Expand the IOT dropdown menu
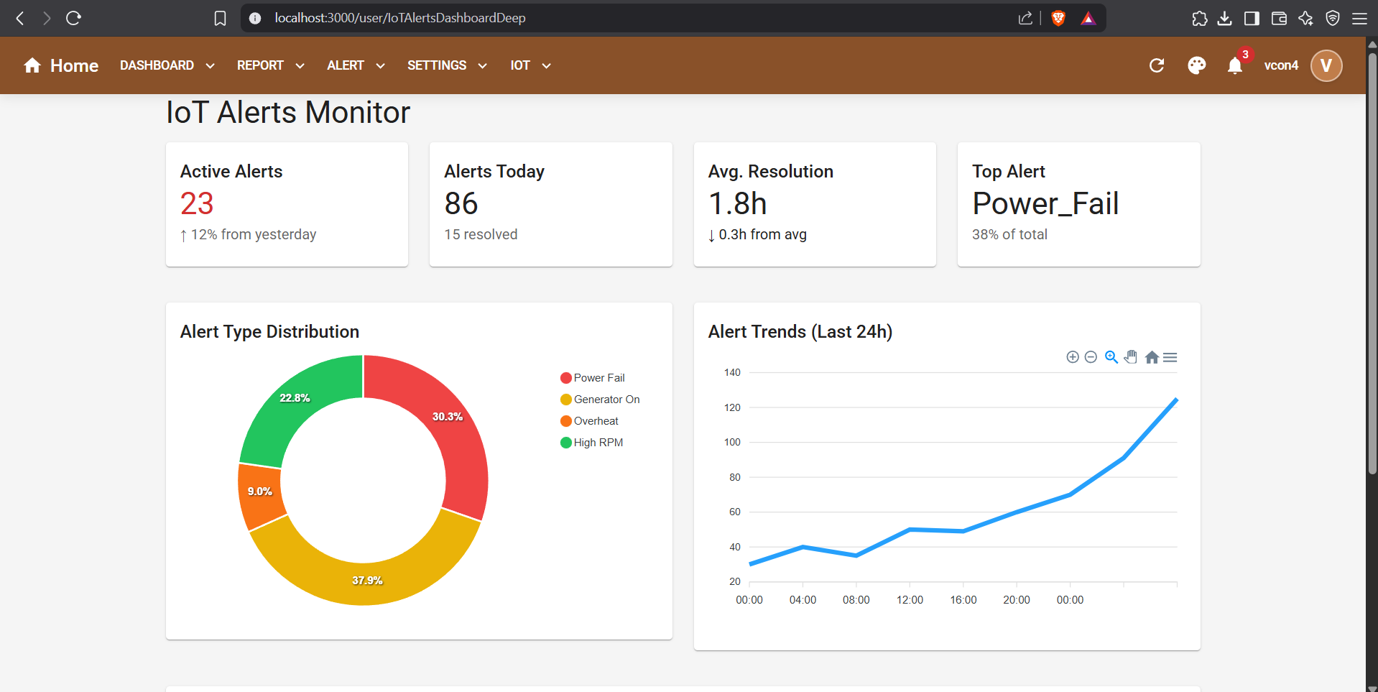 point(531,65)
